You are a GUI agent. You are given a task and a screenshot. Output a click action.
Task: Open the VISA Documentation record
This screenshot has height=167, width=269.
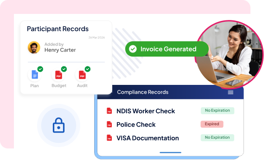click(x=147, y=138)
